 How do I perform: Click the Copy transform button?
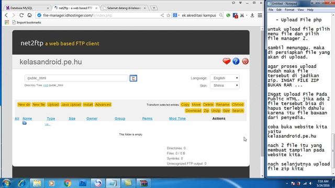pyautogui.click(x=185, y=104)
